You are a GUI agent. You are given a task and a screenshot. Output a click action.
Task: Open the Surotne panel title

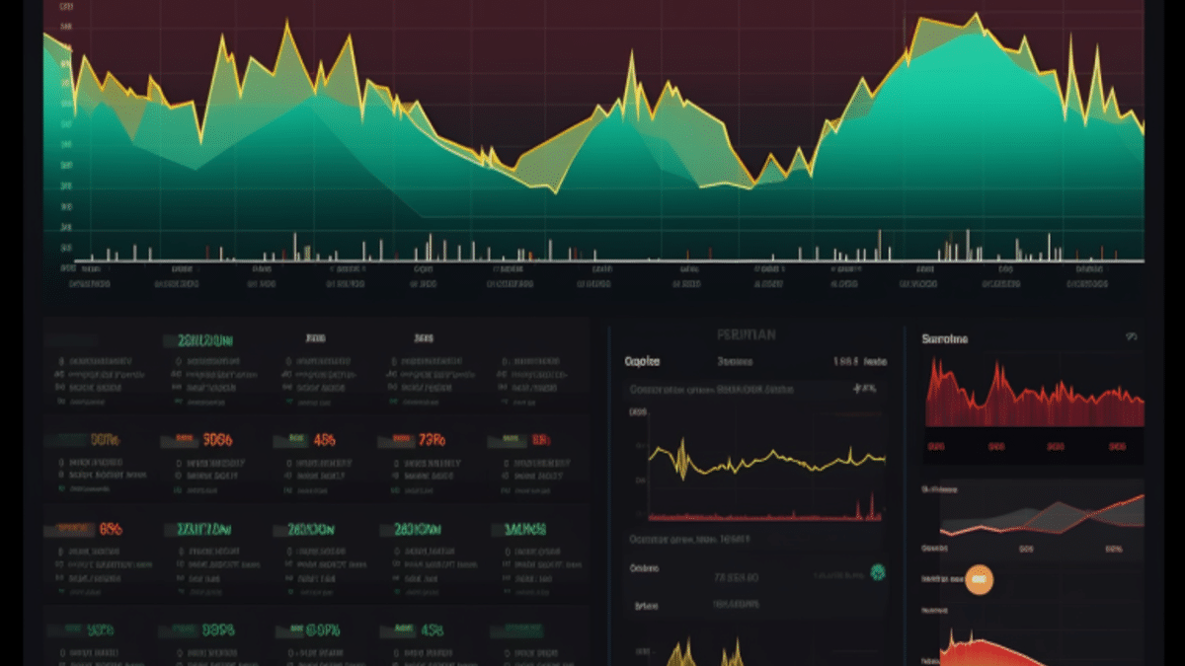pyautogui.click(x=944, y=338)
